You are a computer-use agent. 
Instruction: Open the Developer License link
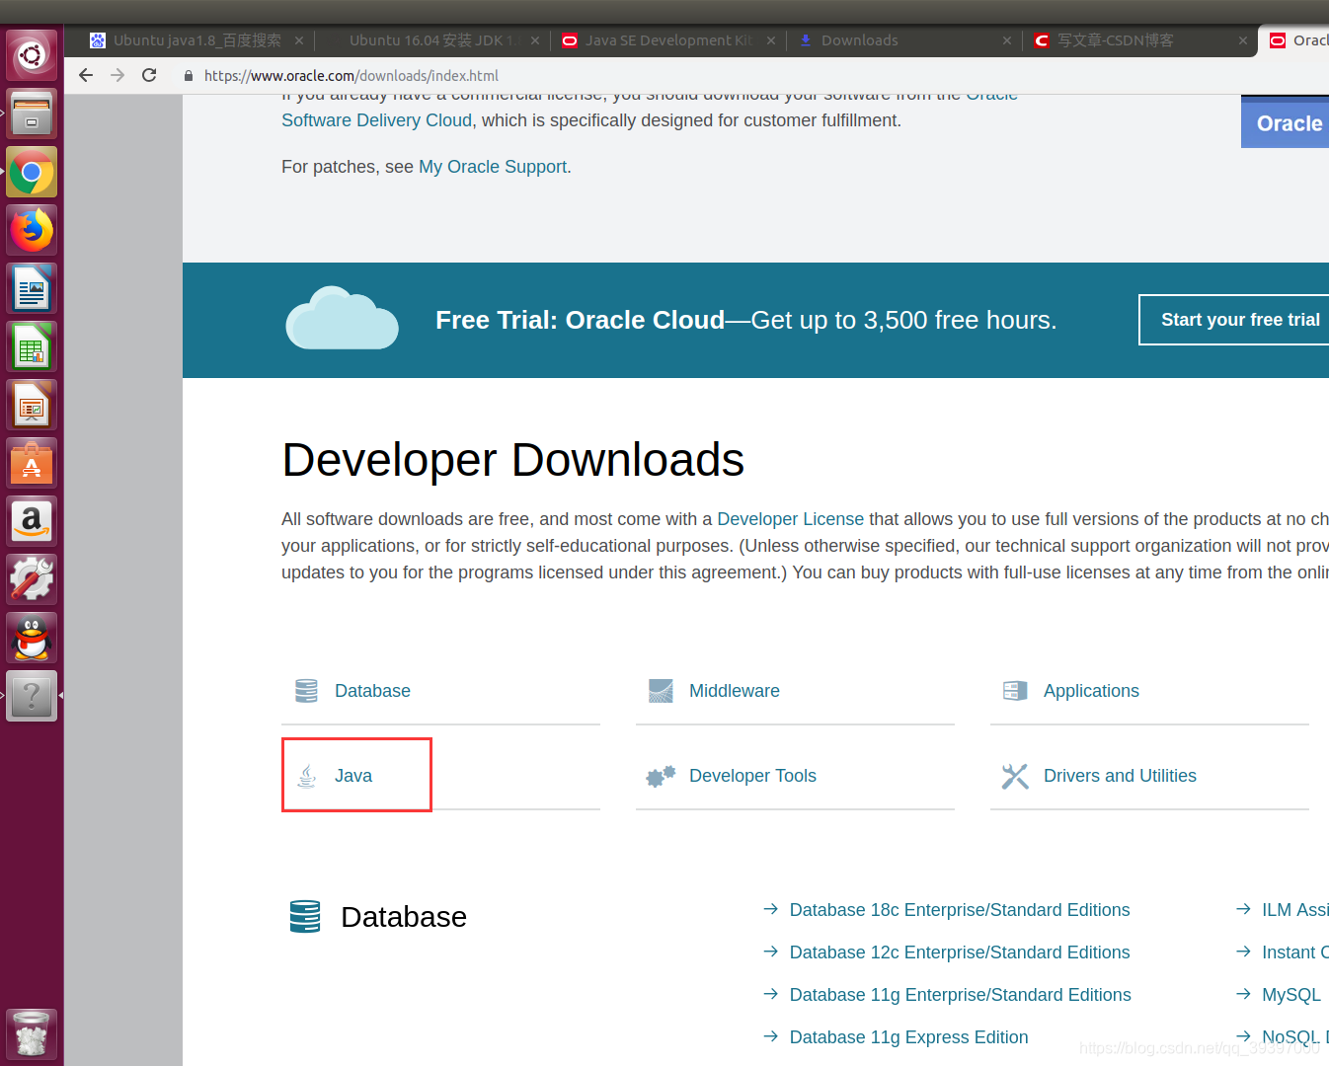tap(790, 519)
